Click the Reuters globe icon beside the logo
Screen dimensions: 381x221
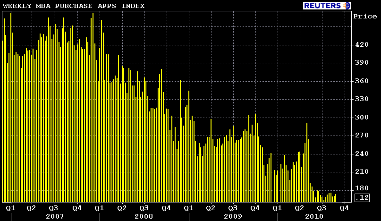tap(347, 6)
